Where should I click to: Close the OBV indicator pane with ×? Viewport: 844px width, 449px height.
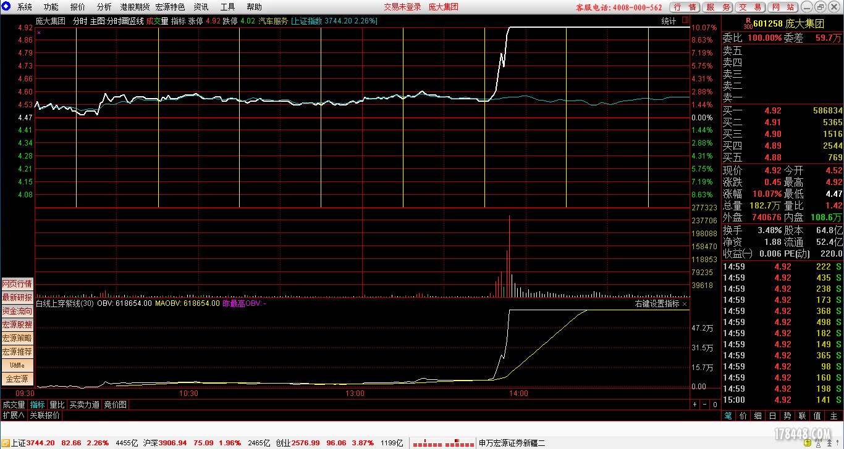(685, 303)
